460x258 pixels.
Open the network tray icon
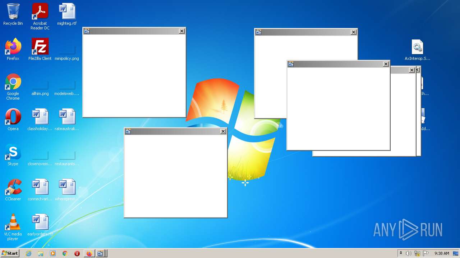click(417, 253)
